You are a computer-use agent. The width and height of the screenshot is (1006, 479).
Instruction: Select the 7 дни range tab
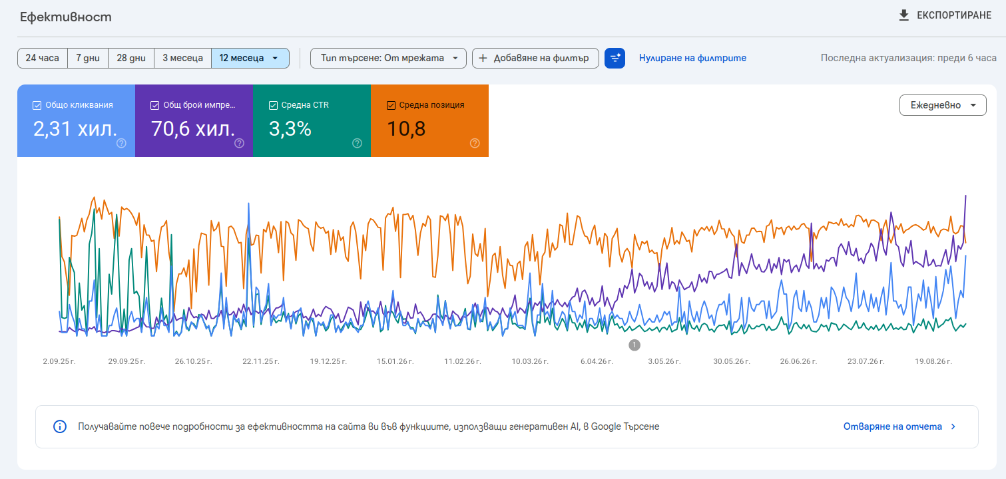(88, 58)
